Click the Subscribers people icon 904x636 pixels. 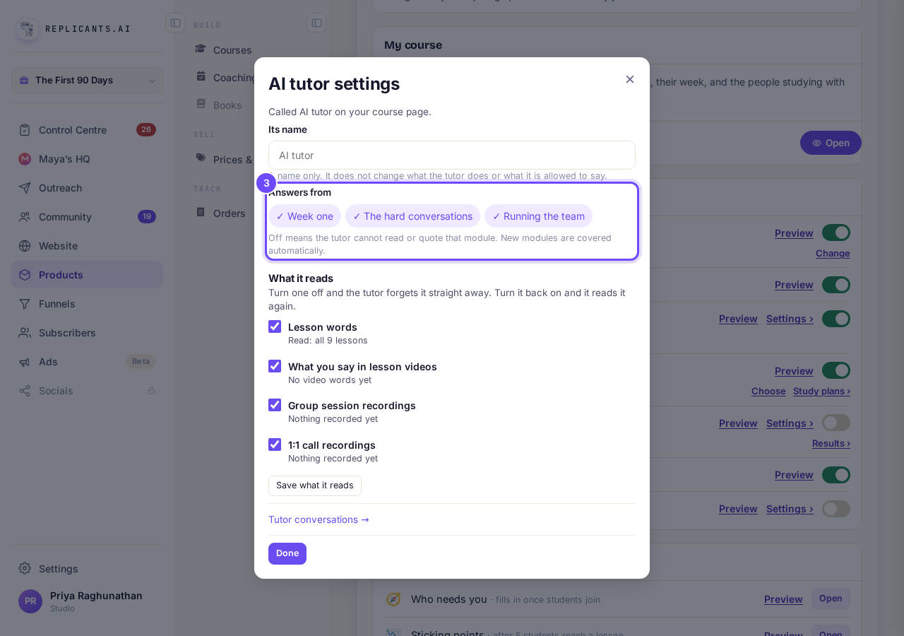(x=25, y=333)
